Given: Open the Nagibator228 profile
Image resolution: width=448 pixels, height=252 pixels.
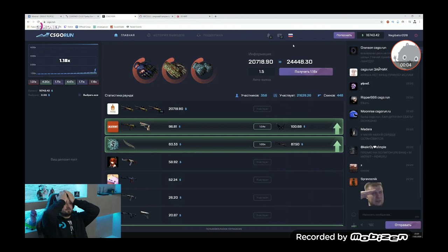Looking at the screenshot, I should (x=398, y=35).
